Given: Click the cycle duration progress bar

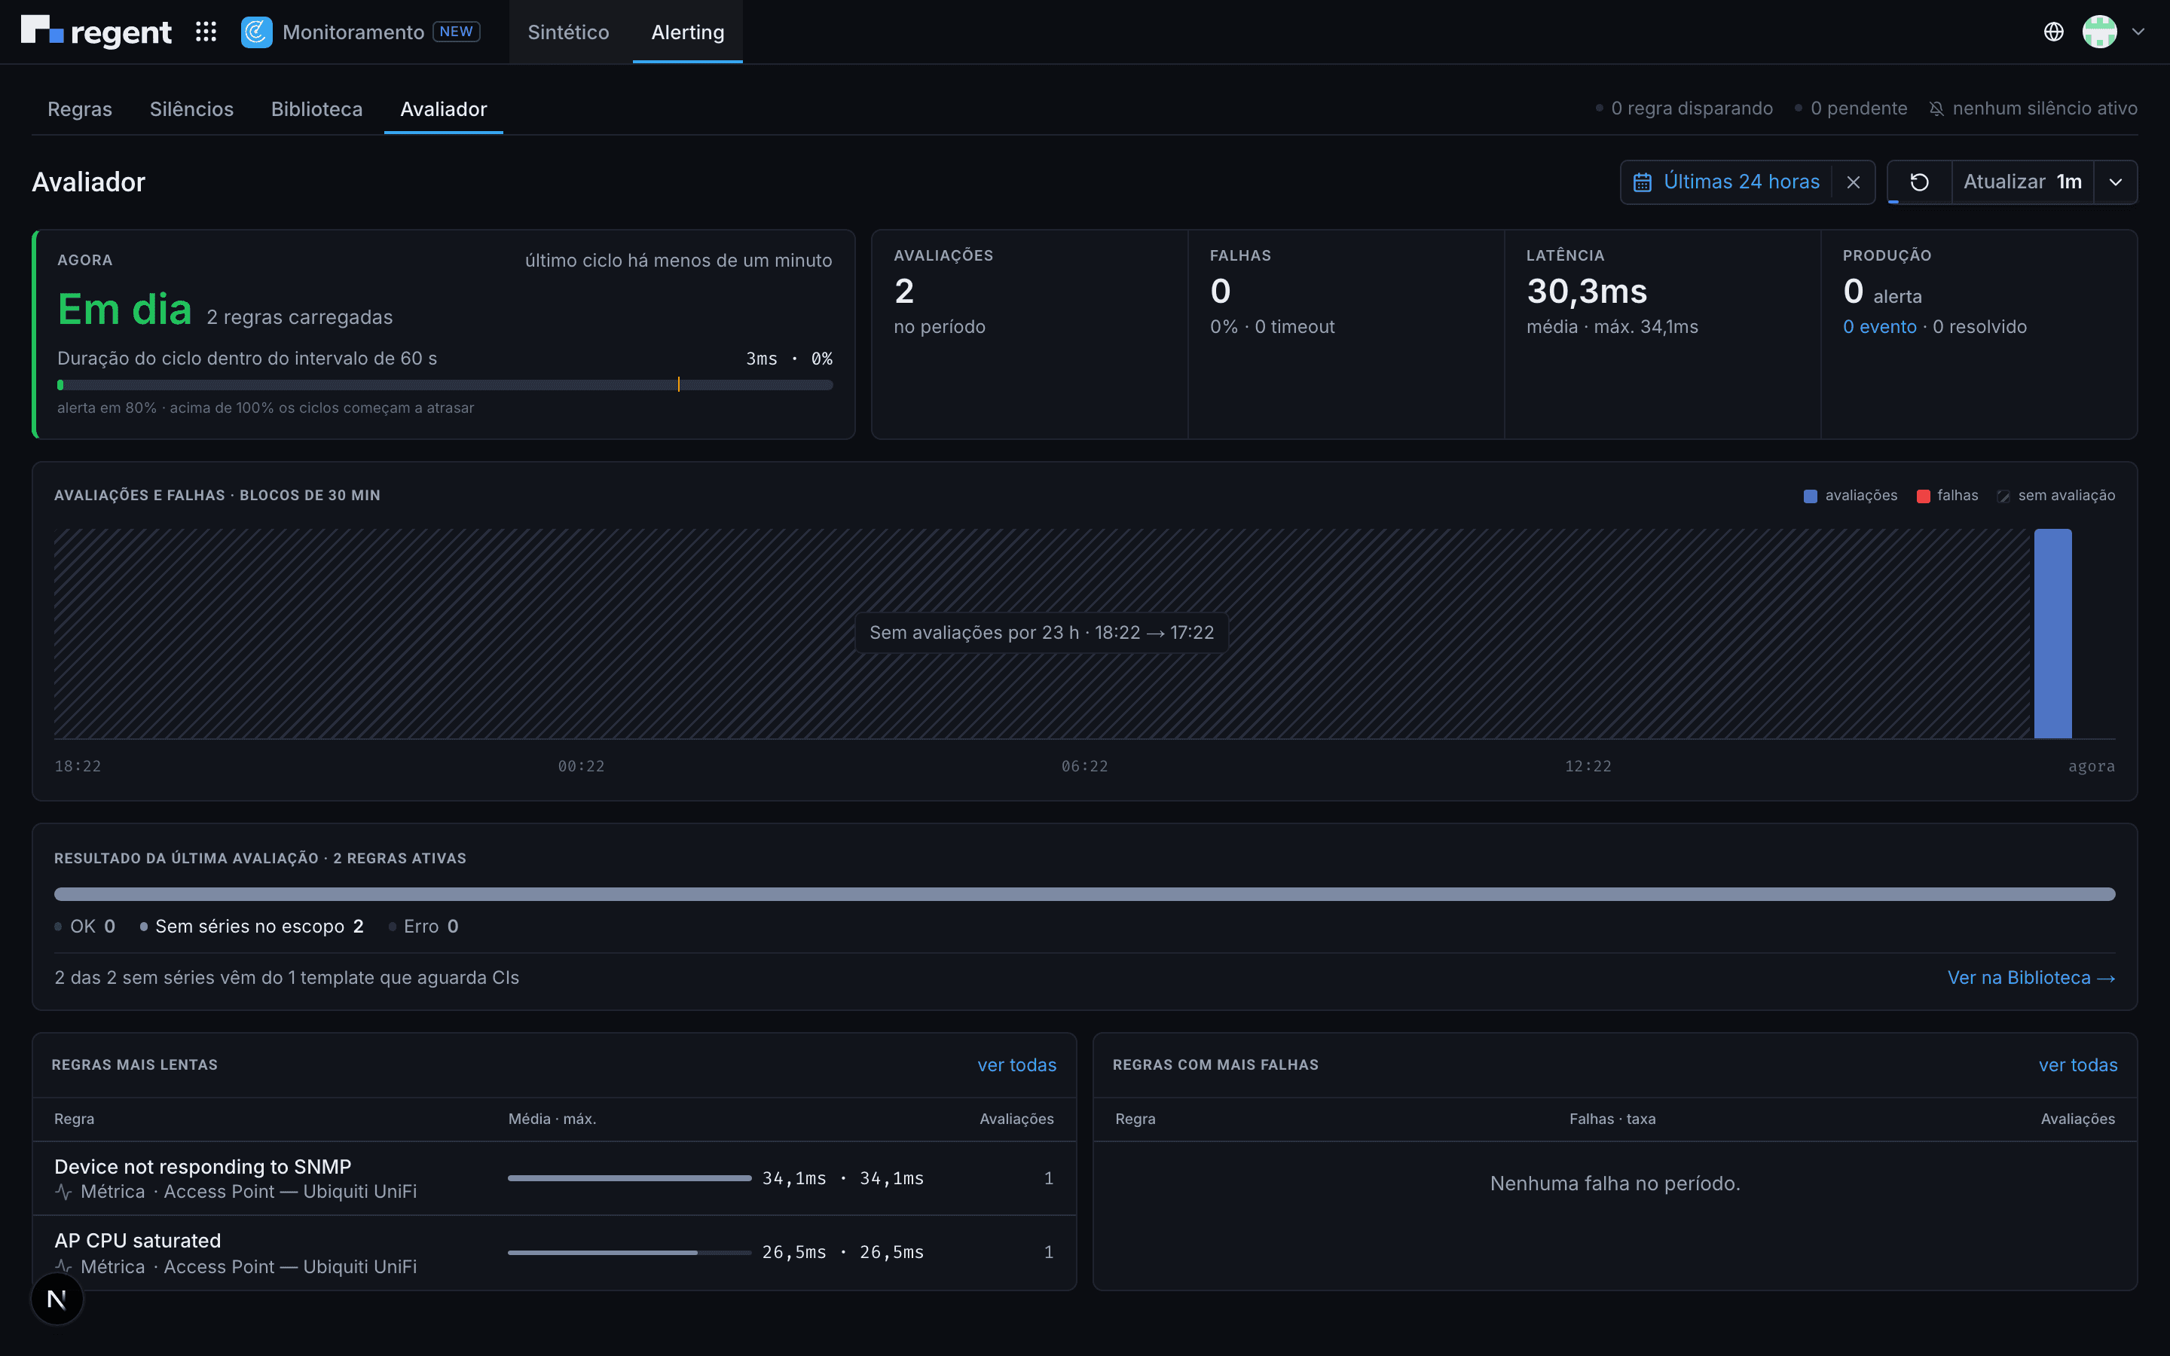Looking at the screenshot, I should click(x=445, y=385).
